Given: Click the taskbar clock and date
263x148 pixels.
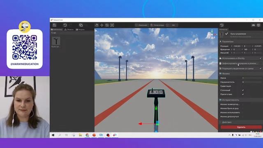Looking at the screenshot, I should 258,135.
